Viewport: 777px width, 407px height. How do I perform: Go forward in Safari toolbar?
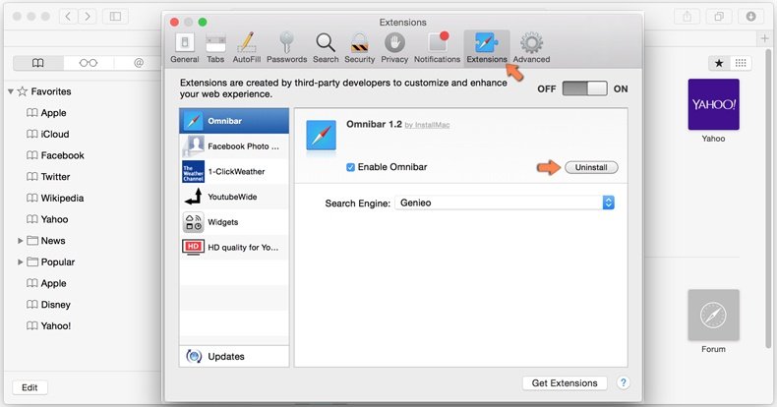tap(88, 17)
